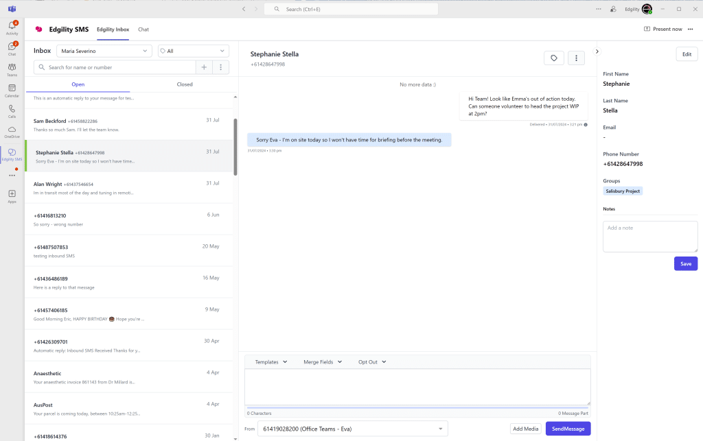Viewport: 703px width, 441px height.
Task: Open the Maria Severino inbox selector
Action: coord(104,51)
